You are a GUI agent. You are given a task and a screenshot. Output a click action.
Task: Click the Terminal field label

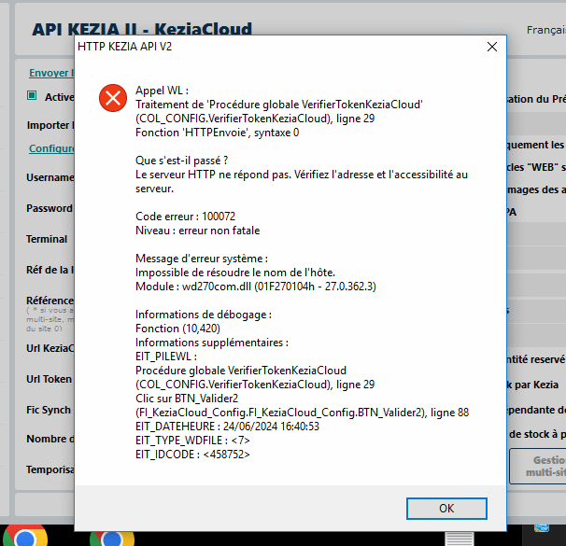tap(47, 239)
